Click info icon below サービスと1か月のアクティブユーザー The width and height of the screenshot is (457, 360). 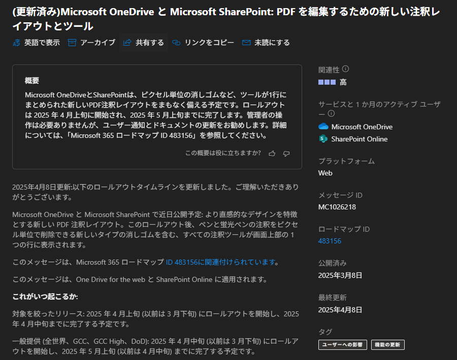(332, 114)
